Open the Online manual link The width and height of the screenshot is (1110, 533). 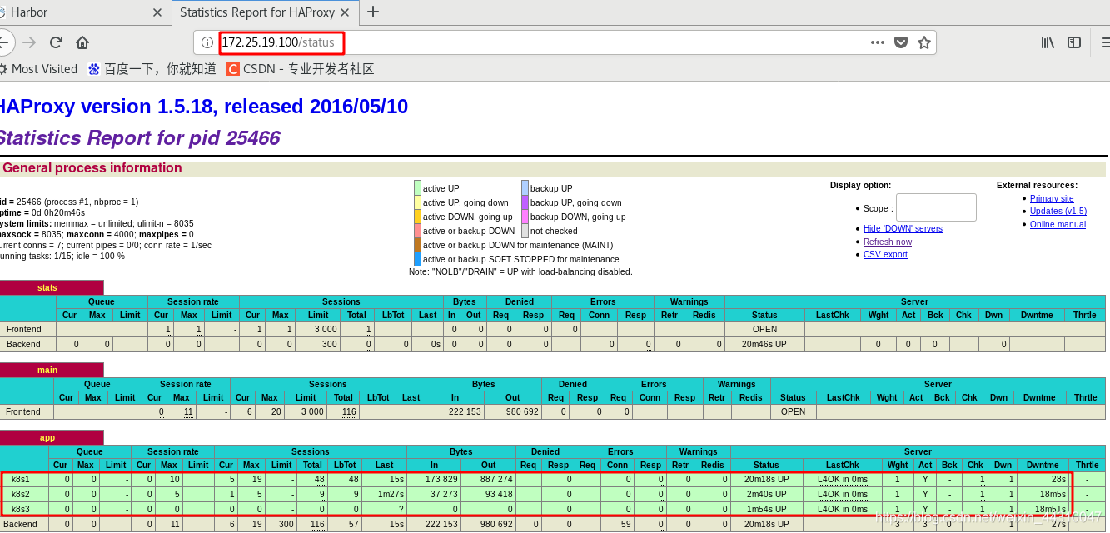pos(1058,224)
